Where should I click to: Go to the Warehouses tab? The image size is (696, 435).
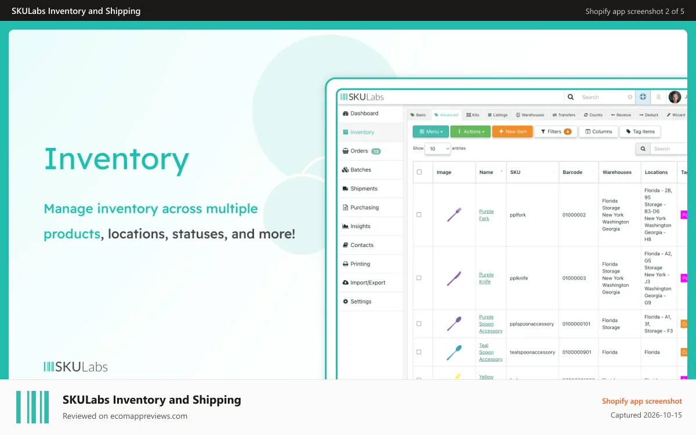point(530,115)
